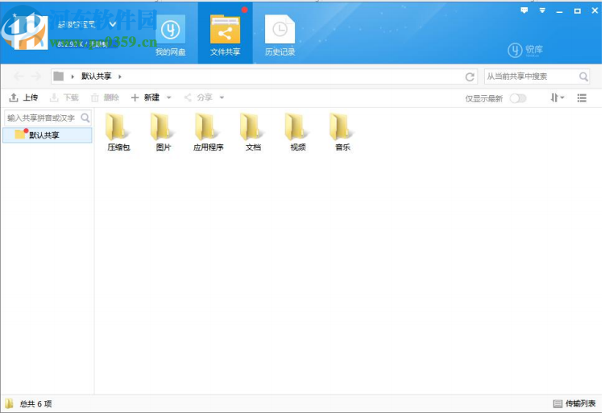This screenshot has height=413, width=605.
Task: Expand the arrow after 默认共享 in breadcrumb
Action: coord(120,76)
